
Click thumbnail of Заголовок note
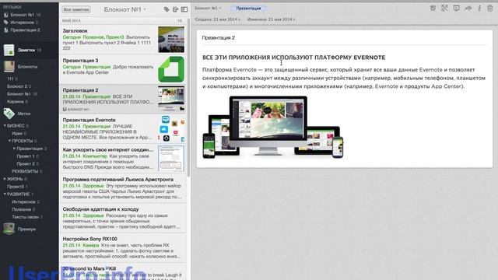point(171,40)
